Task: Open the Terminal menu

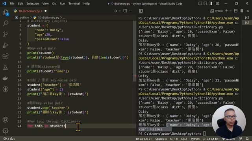Action: click(74, 4)
